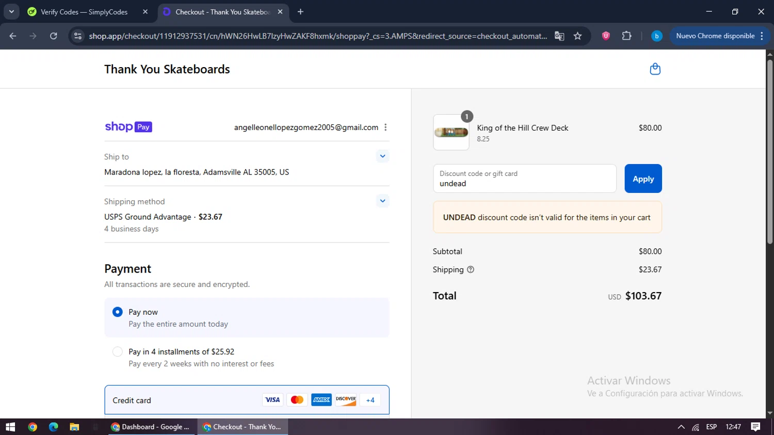Click the USPS Ground Advantage text
774x435 pixels.
point(148,217)
